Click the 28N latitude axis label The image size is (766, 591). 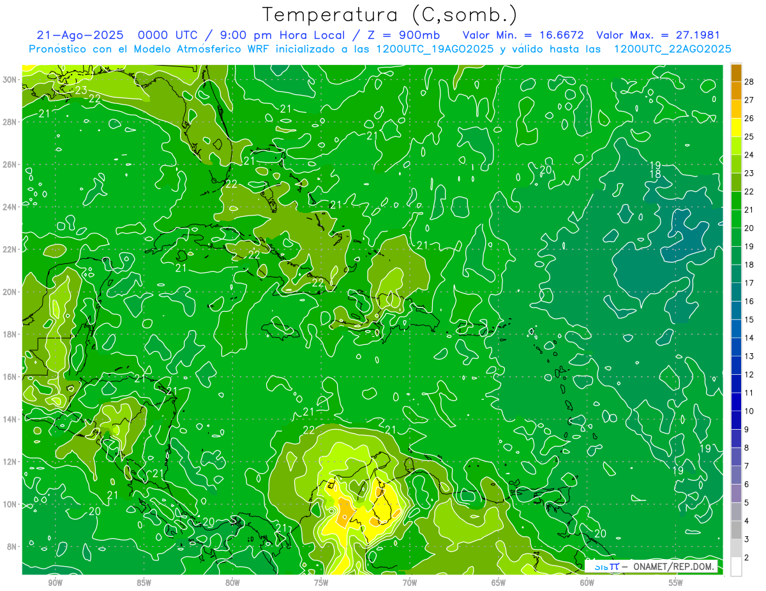click(11, 121)
